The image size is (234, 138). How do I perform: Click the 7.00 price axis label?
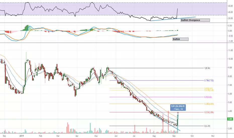[x=230, y=85]
